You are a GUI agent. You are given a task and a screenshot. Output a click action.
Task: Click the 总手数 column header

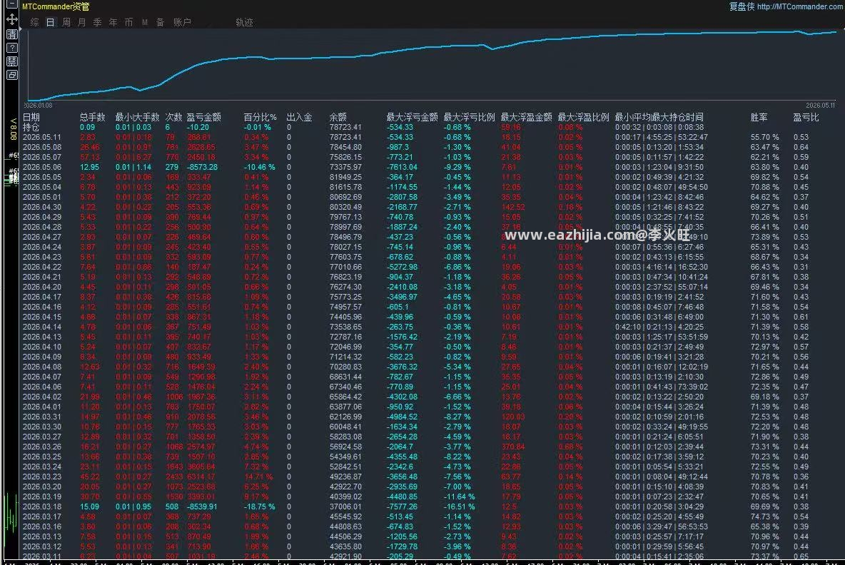(92, 117)
